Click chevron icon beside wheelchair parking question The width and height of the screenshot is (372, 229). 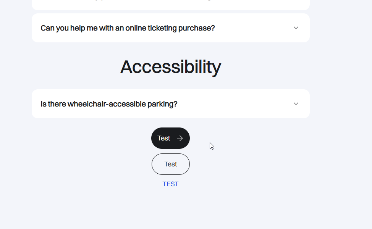(296, 104)
